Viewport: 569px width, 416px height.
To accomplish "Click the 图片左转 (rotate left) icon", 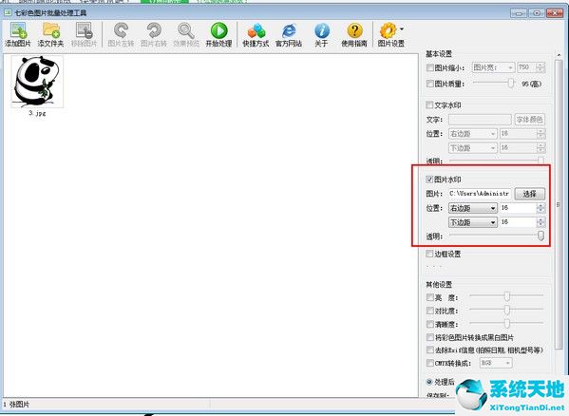I will point(121,30).
